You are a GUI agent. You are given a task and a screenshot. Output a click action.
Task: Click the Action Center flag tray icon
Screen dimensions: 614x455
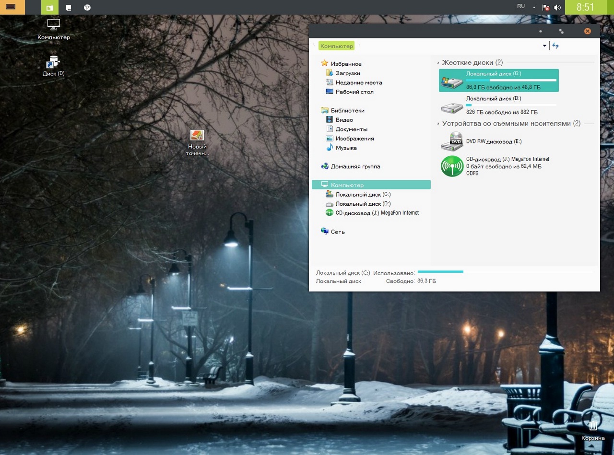546,8
